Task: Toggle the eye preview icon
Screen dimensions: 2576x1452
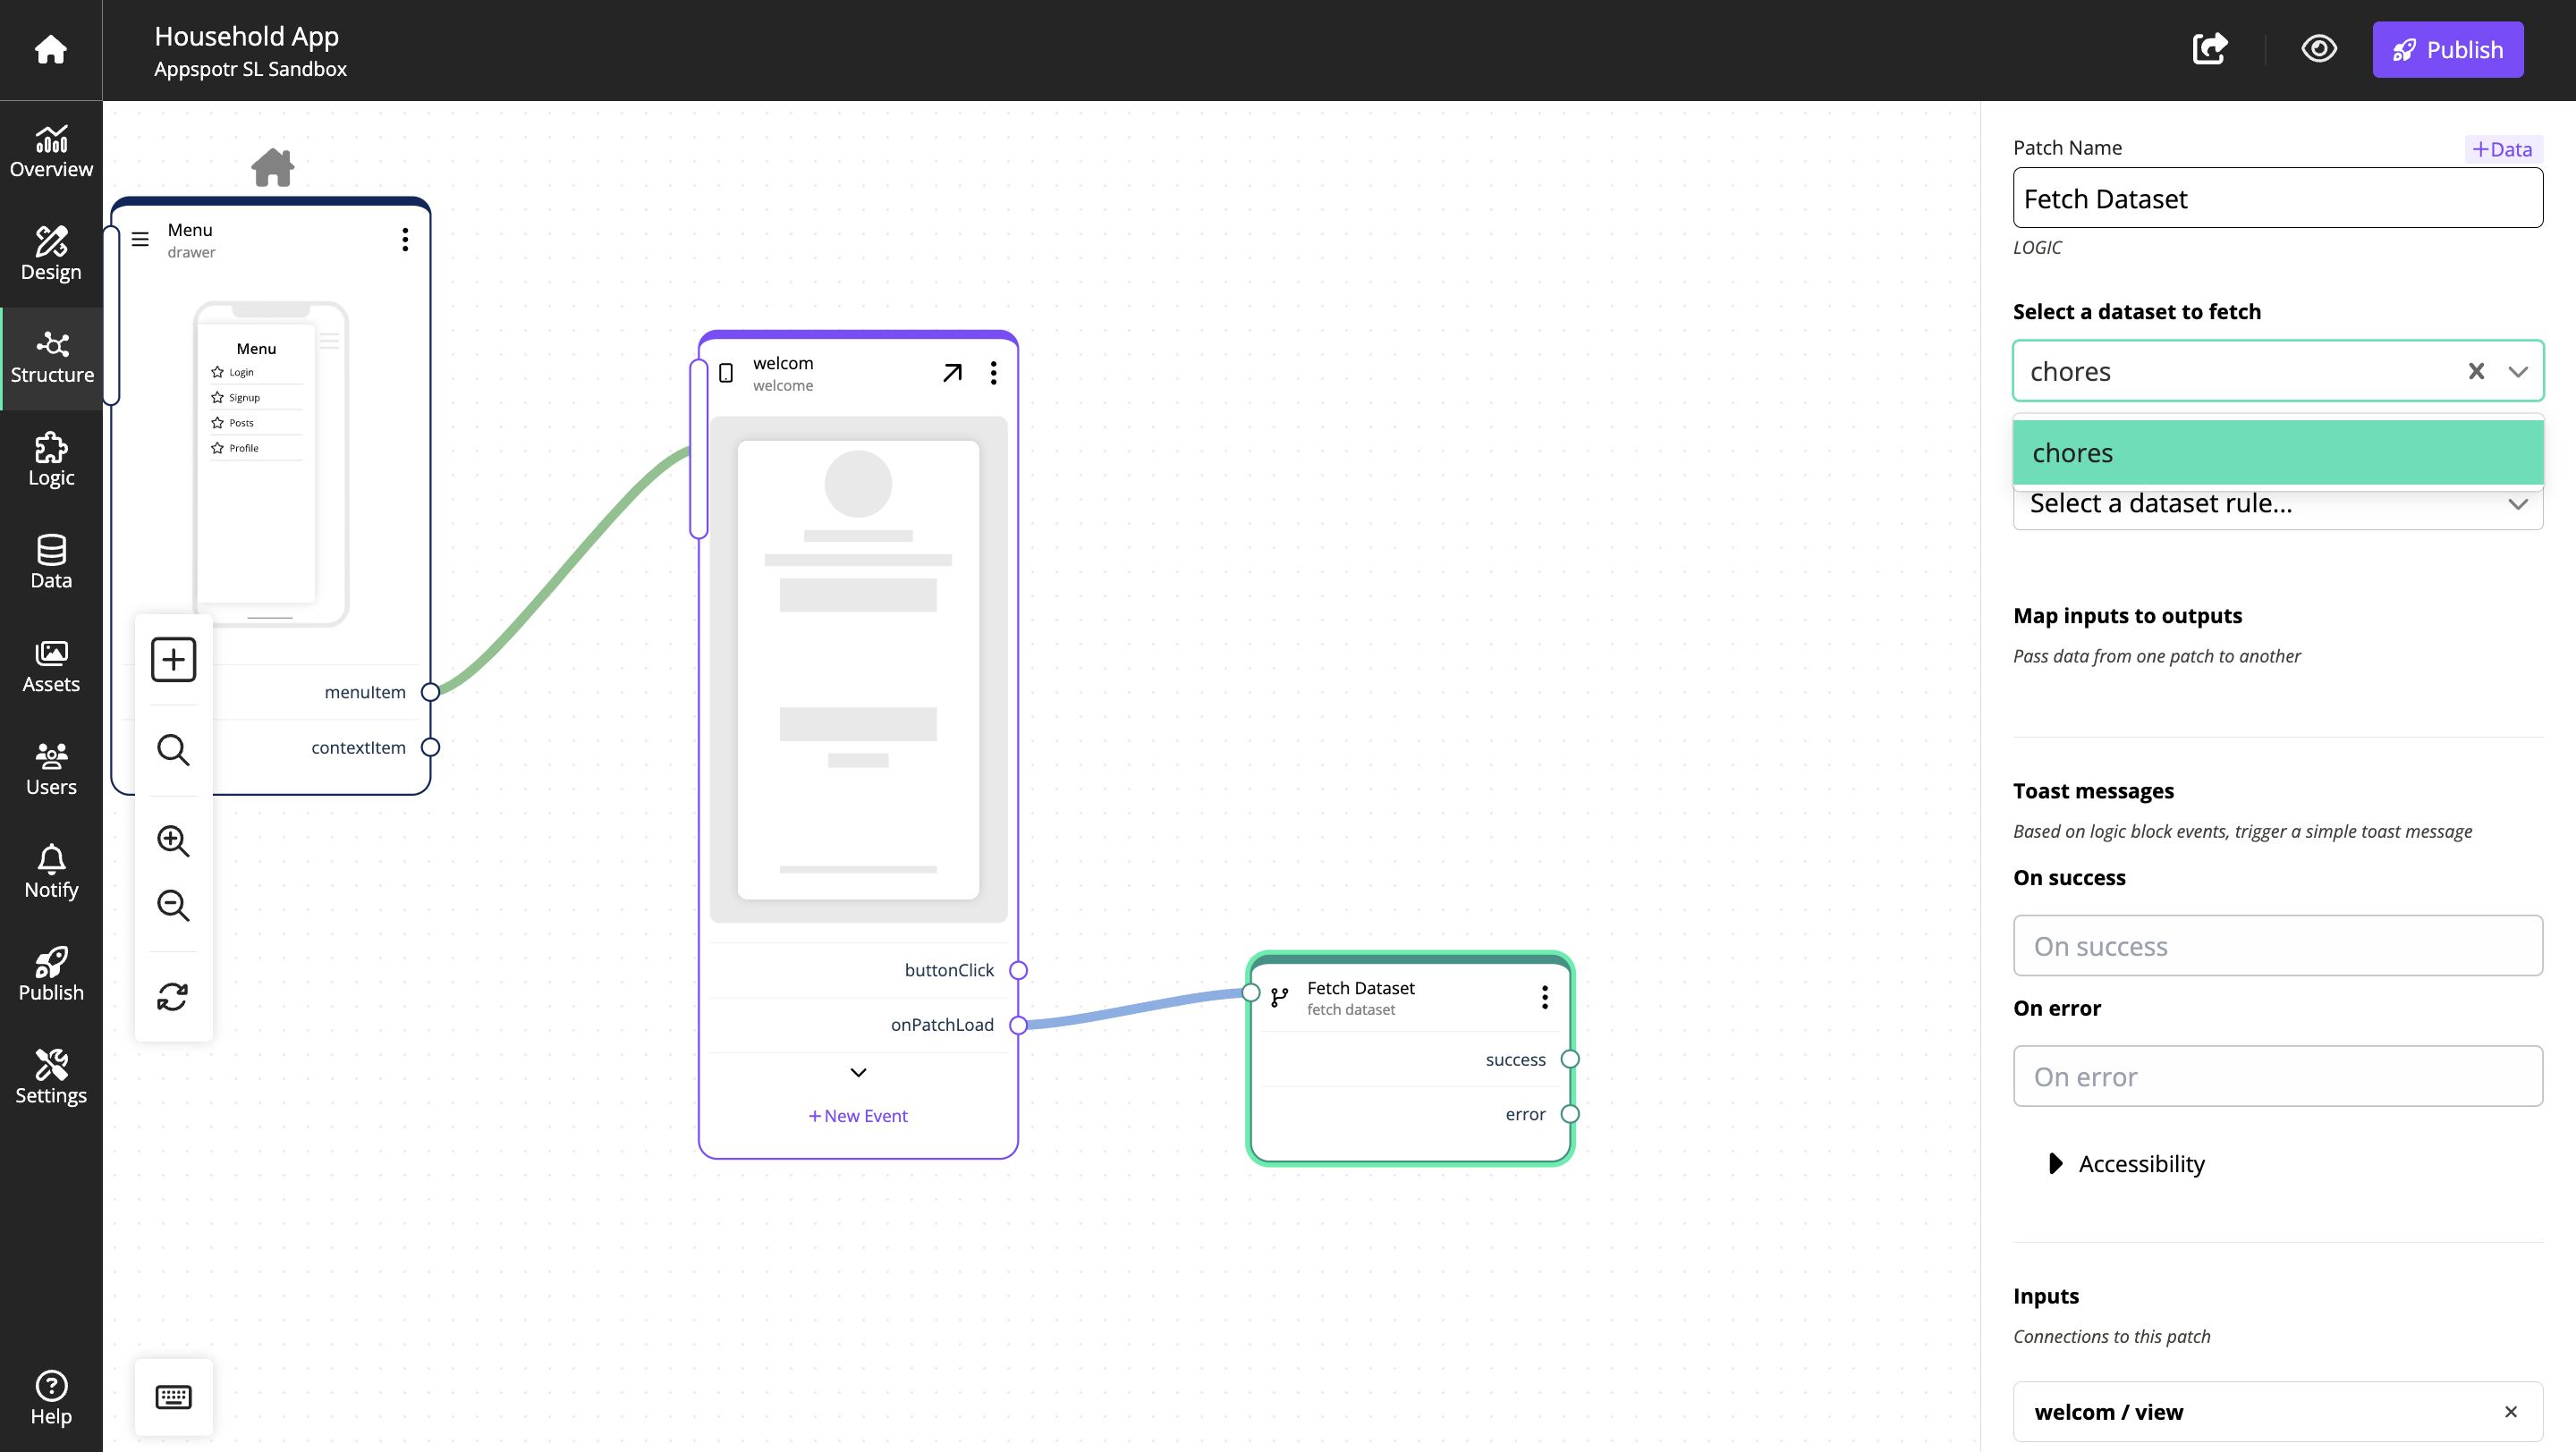Action: (2319, 47)
